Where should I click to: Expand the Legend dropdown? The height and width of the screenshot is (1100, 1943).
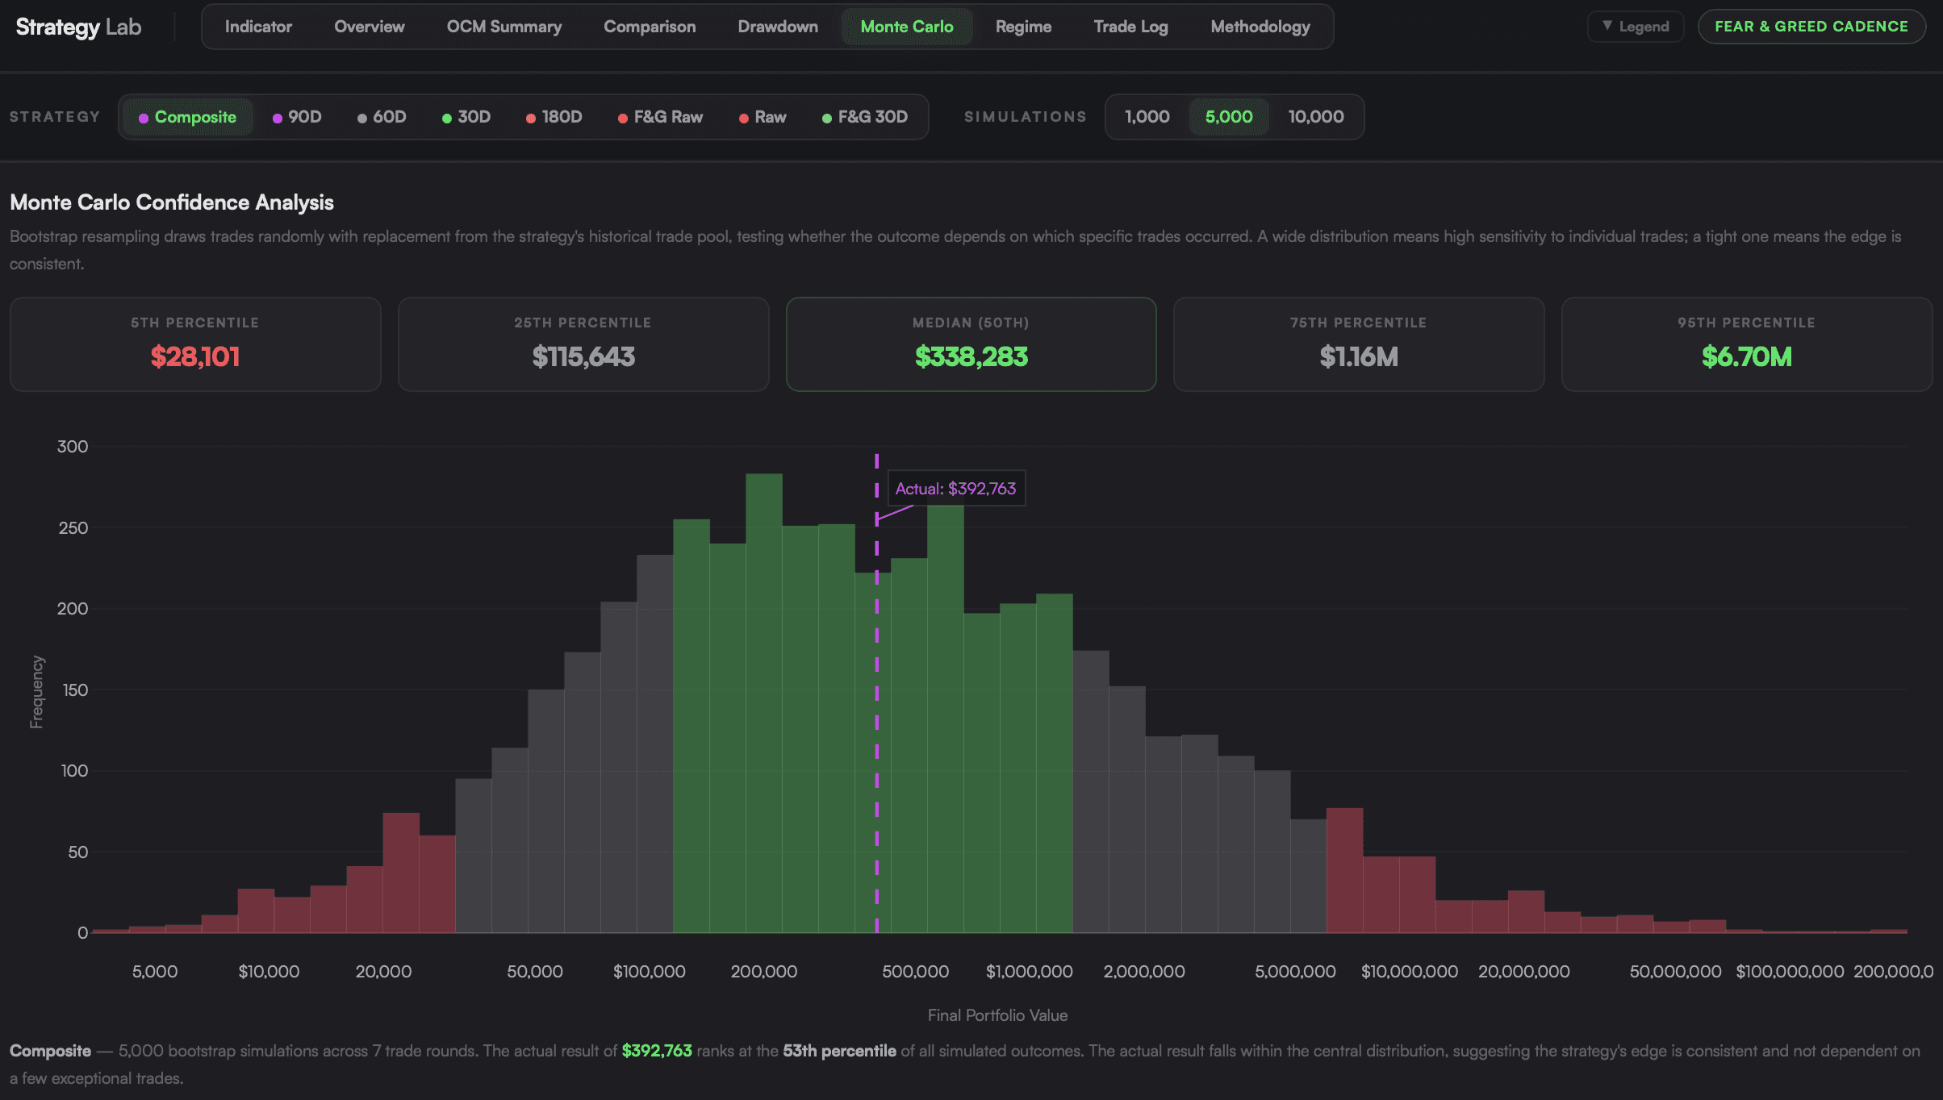tap(1636, 27)
